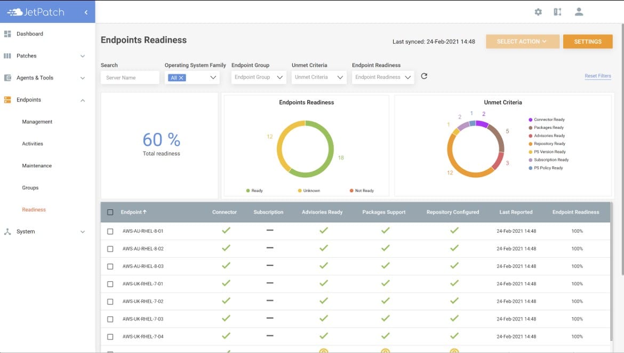Click the Endpoints sidebar icon
Viewport: 624px width, 353px height.
[7, 100]
